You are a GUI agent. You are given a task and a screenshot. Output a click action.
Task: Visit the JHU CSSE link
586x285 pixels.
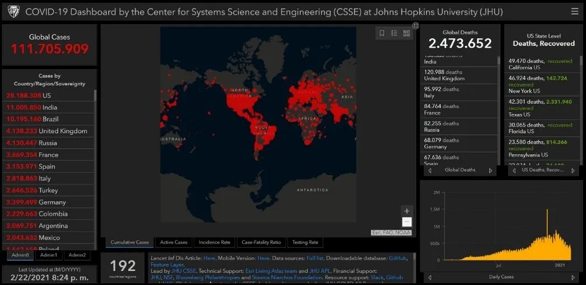pyautogui.click(x=183, y=271)
